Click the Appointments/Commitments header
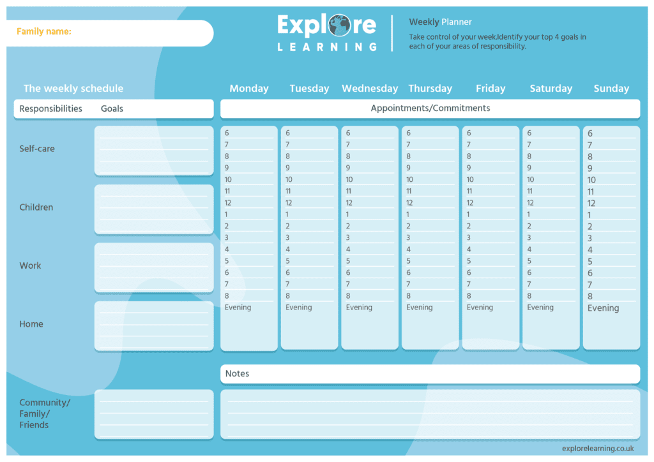The height and width of the screenshot is (462, 654). tap(430, 108)
